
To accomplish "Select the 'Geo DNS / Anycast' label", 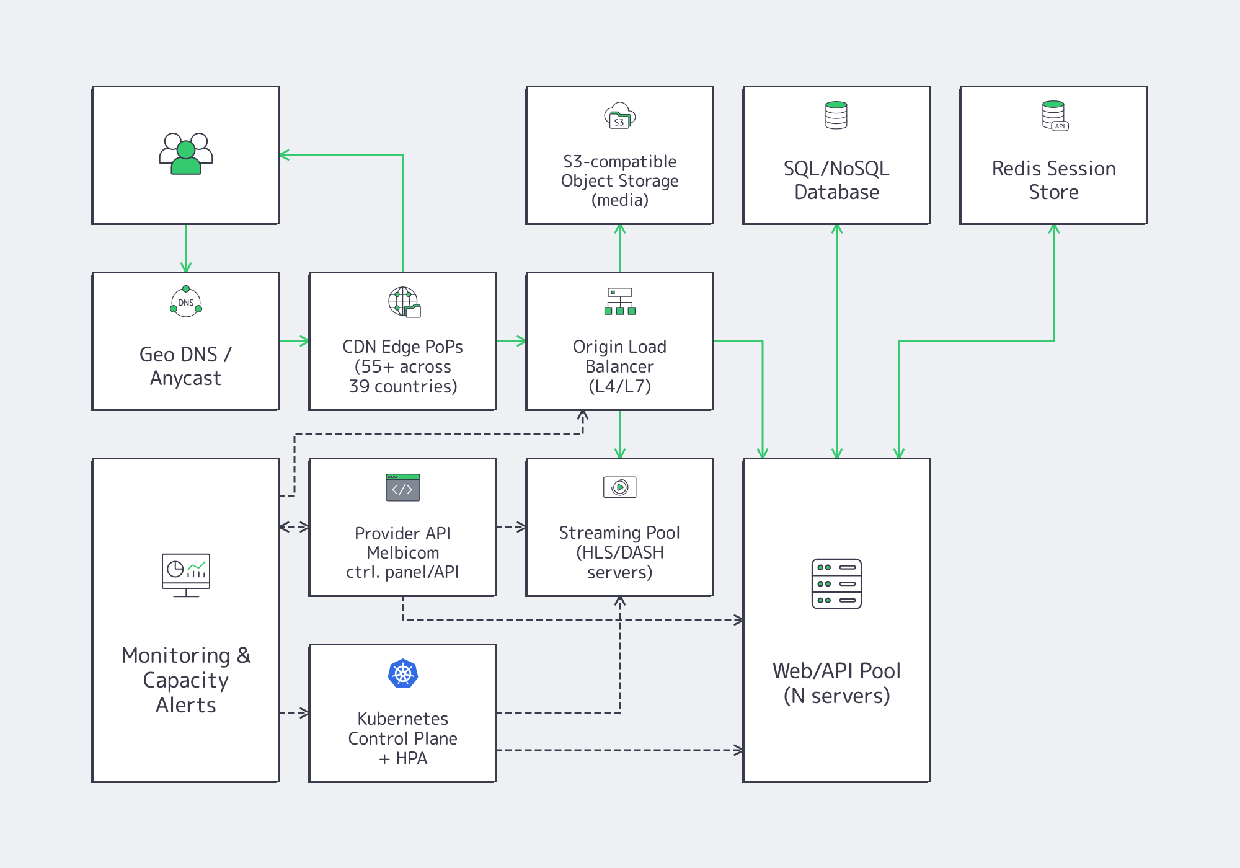I will pyautogui.click(x=185, y=366).
